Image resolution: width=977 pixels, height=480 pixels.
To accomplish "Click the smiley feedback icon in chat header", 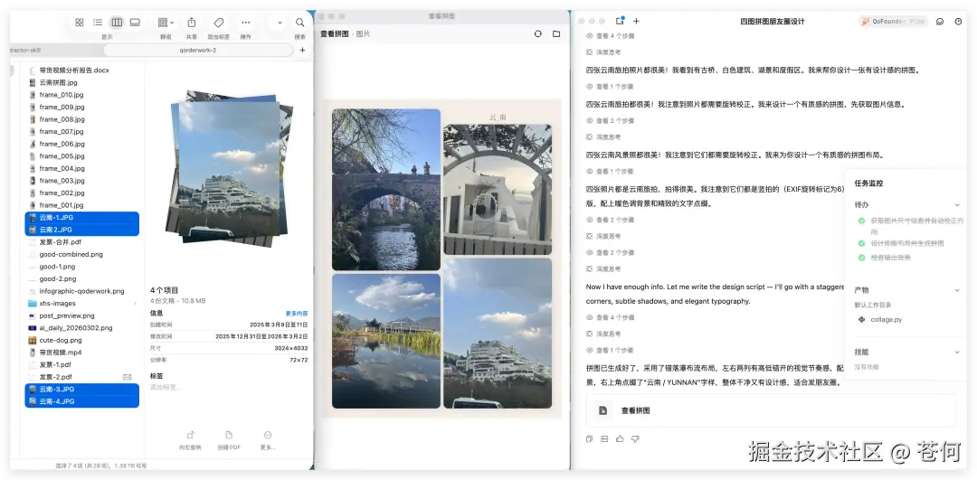I will 940,21.
